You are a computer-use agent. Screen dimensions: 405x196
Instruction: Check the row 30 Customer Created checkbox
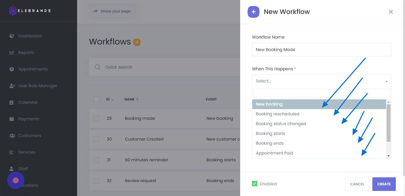coord(96,139)
